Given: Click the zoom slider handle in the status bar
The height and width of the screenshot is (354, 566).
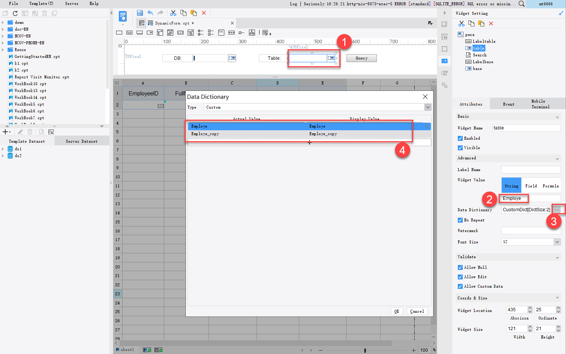Looking at the screenshot, I should [x=365, y=350].
